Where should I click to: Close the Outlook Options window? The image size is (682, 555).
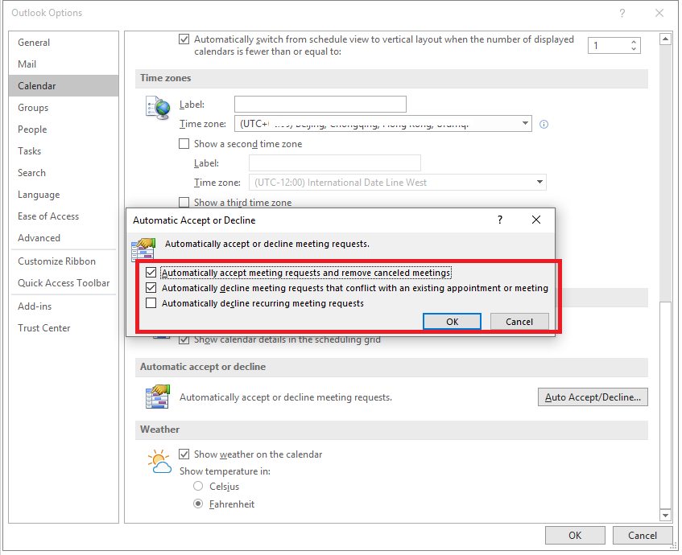(659, 13)
